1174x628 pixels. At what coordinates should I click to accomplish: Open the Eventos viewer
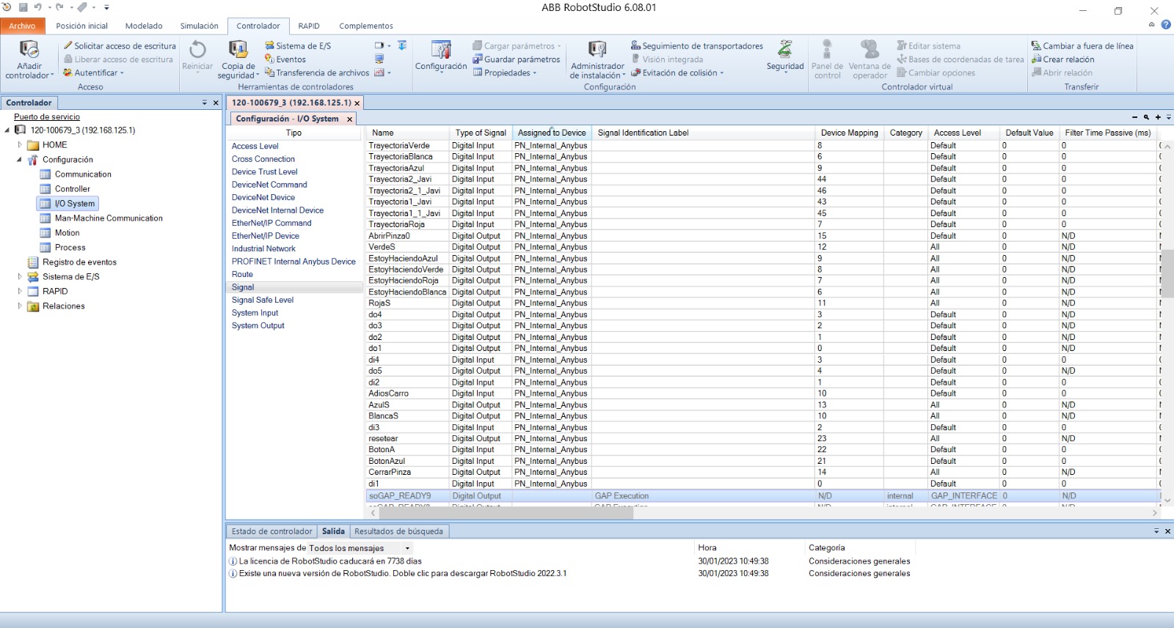[285, 59]
